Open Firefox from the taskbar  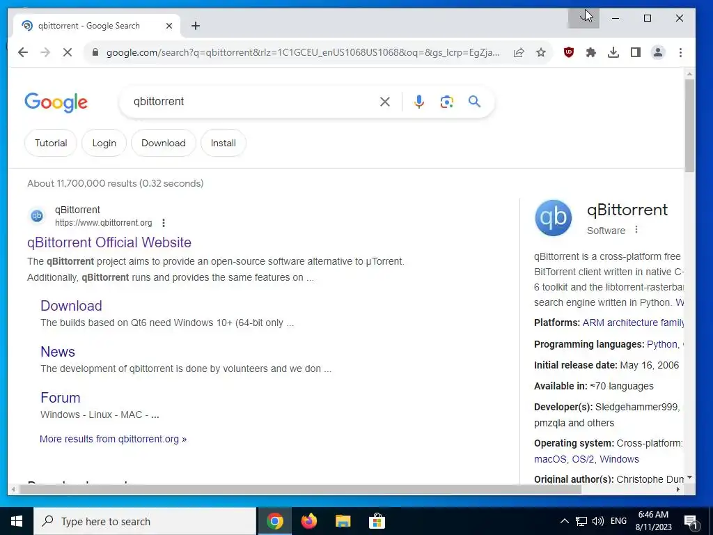click(308, 521)
